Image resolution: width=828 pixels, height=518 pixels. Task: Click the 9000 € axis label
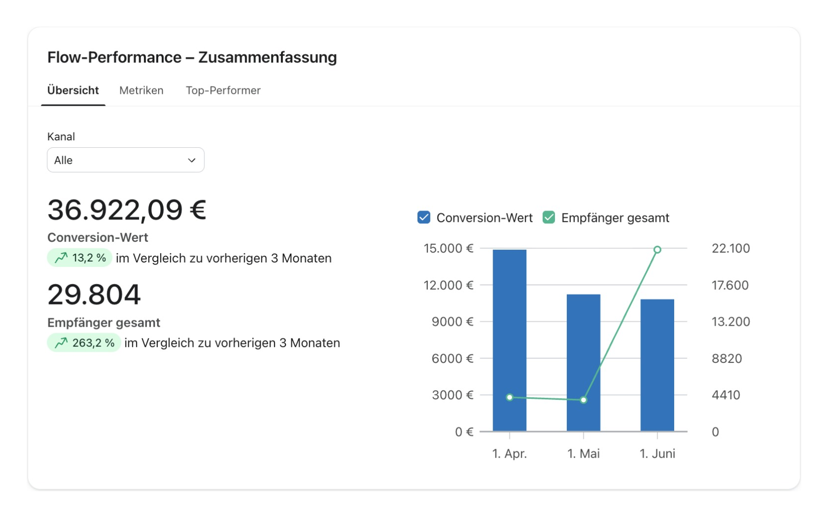tap(453, 322)
